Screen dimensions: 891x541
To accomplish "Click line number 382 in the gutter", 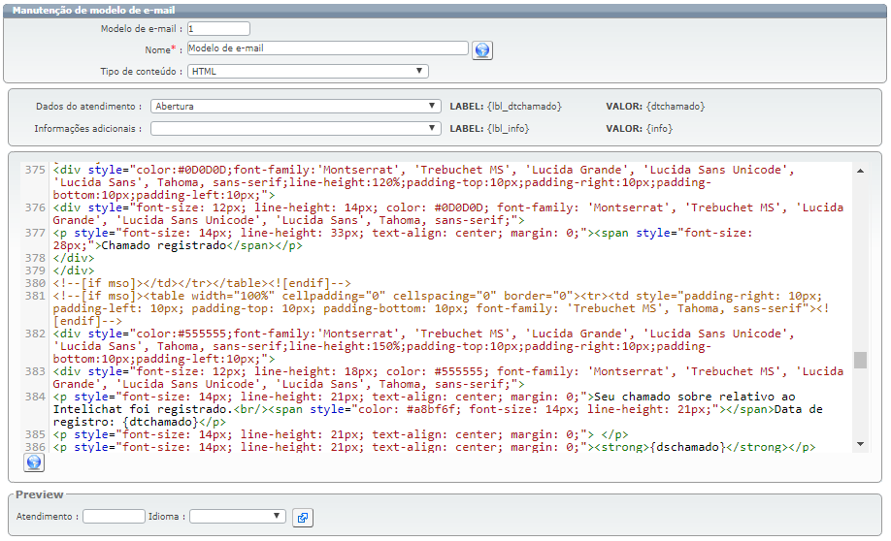I will pos(35,334).
